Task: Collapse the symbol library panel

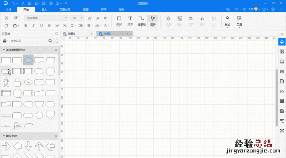Action: tap(56, 34)
